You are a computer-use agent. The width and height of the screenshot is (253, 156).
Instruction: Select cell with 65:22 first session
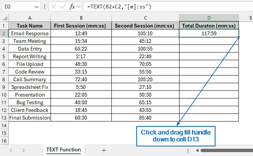click(x=81, y=49)
